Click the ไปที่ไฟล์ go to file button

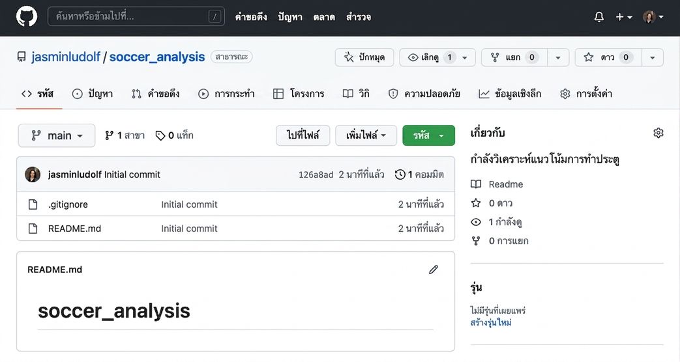pyautogui.click(x=303, y=135)
